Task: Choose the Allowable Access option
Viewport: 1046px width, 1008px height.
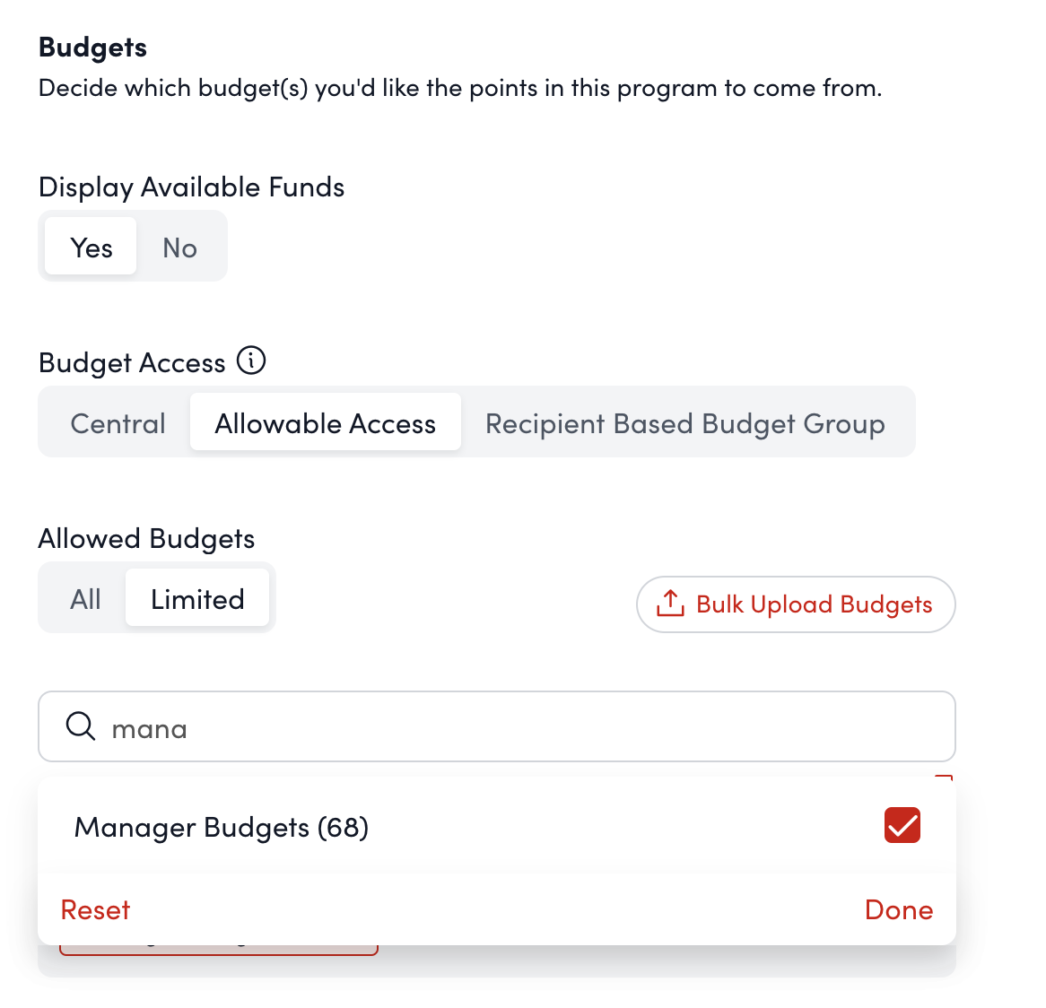Action: point(325,423)
